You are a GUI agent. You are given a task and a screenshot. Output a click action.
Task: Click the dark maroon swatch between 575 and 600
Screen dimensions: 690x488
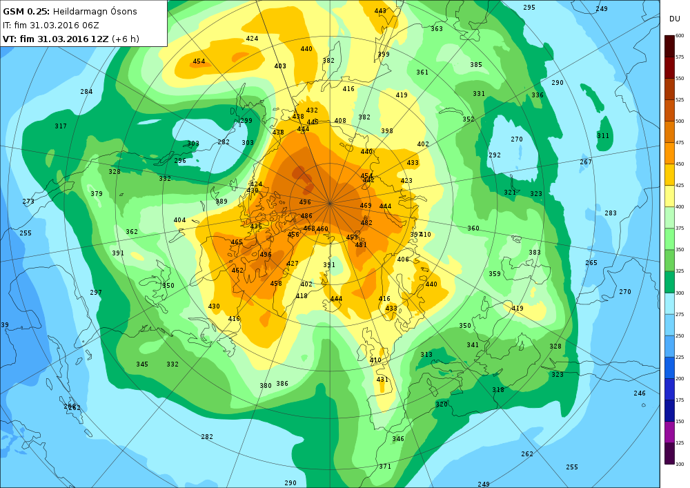[x=669, y=46]
